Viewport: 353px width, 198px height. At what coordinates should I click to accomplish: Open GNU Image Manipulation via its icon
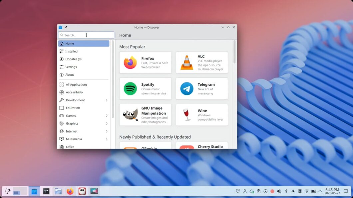(x=130, y=115)
